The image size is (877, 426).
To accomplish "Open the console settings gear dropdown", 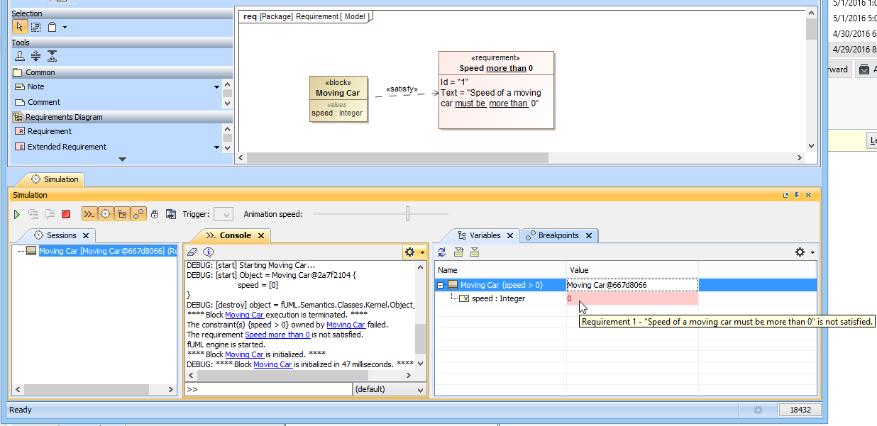I will pyautogui.click(x=414, y=252).
